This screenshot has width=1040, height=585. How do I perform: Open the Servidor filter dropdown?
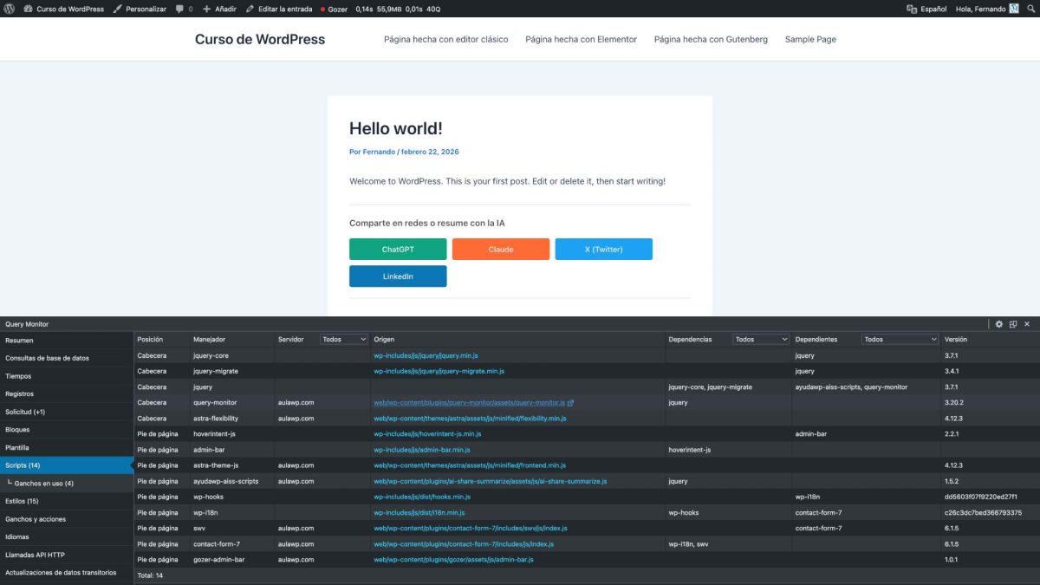tap(344, 340)
